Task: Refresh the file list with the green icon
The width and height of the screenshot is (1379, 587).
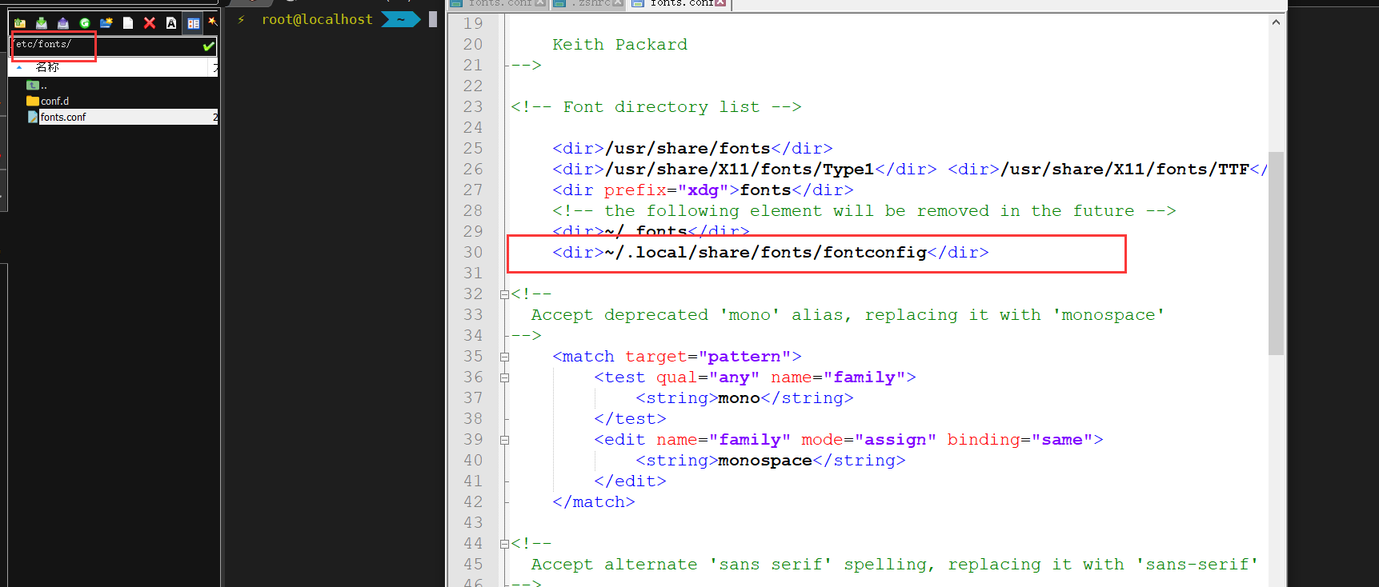Action: pos(85,23)
